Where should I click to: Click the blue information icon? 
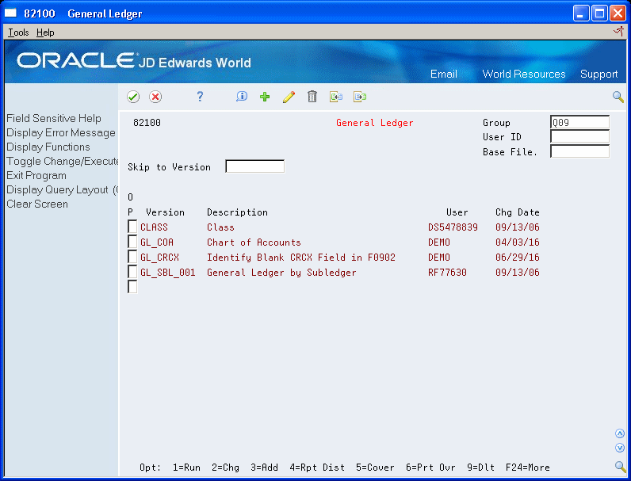[242, 97]
